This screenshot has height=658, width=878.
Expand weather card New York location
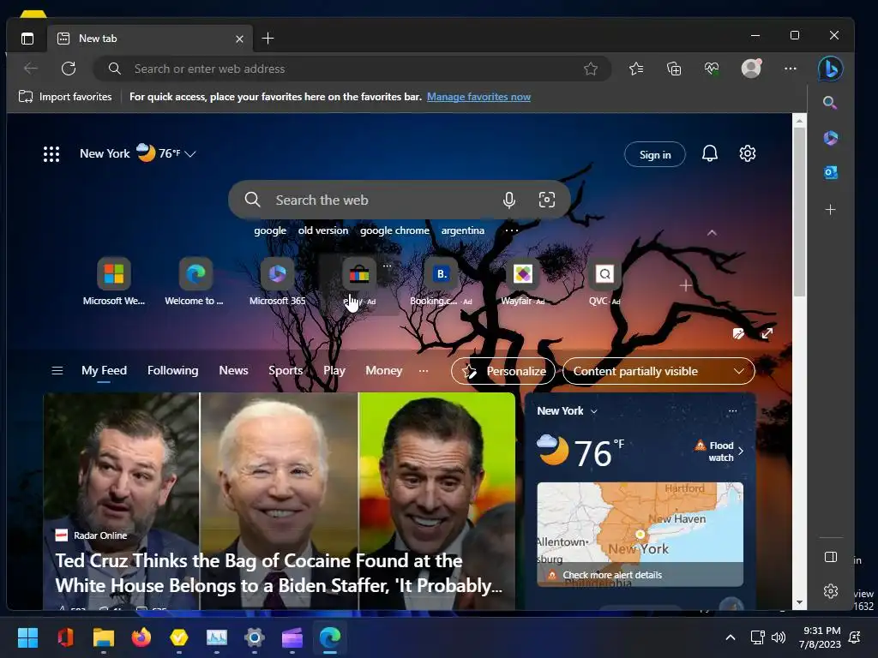coord(567,410)
